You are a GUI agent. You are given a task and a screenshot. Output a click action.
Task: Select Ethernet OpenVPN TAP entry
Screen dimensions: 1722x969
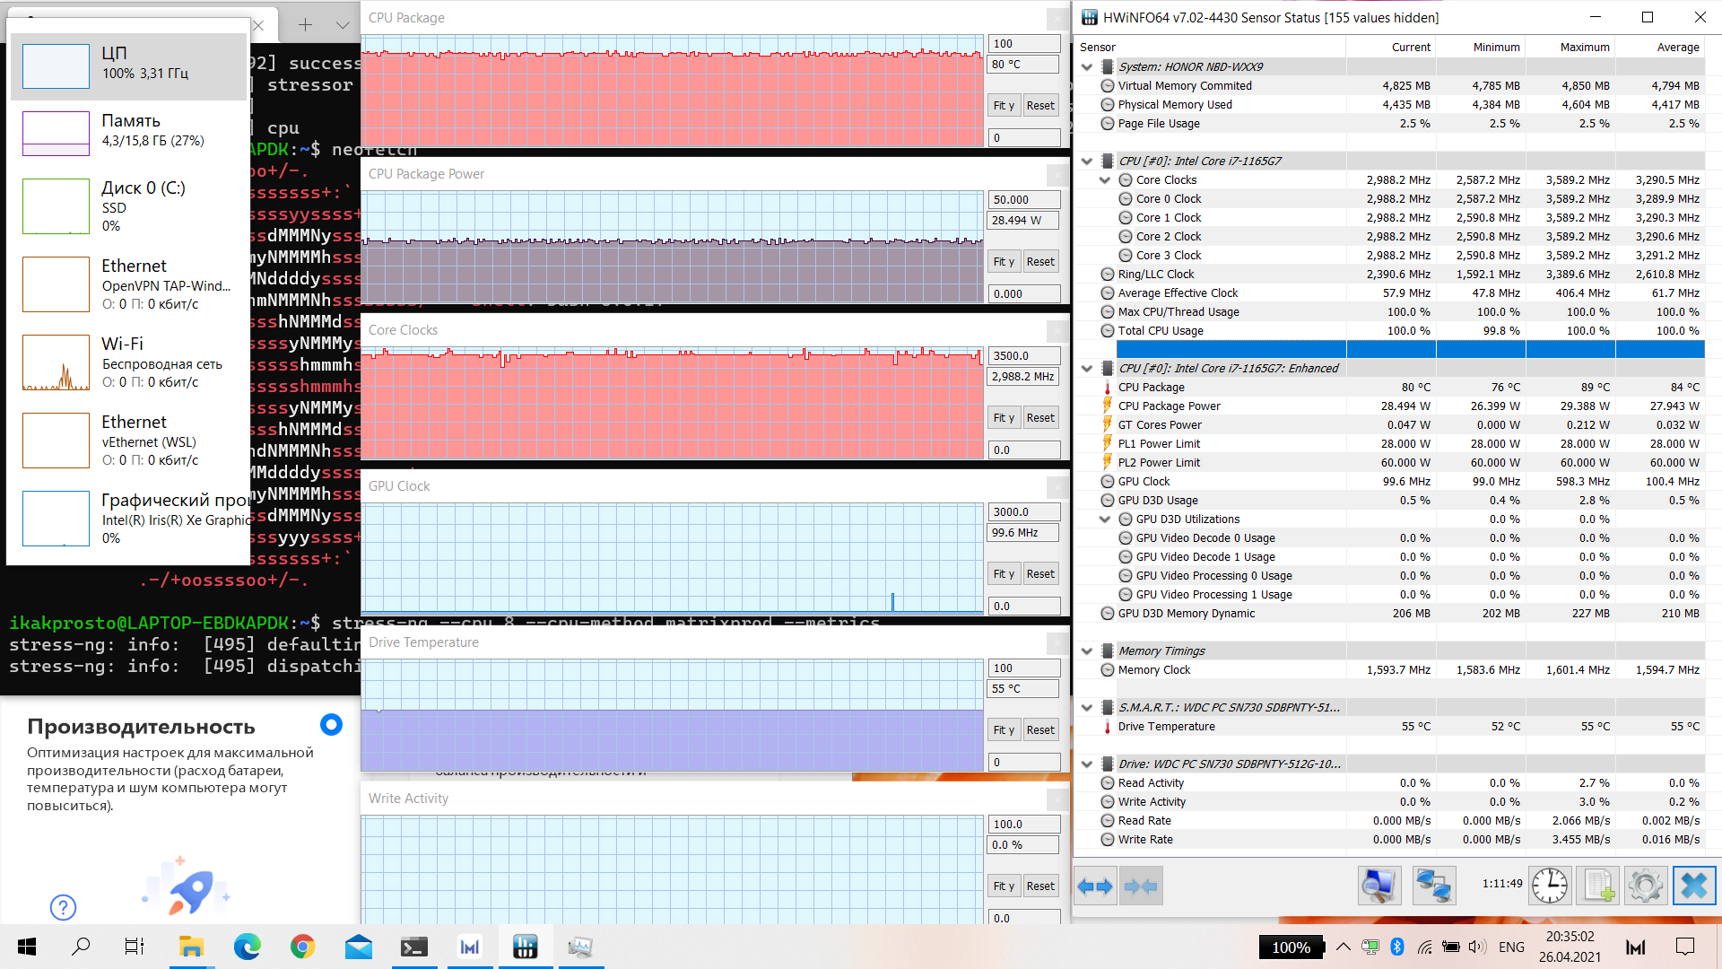(128, 284)
